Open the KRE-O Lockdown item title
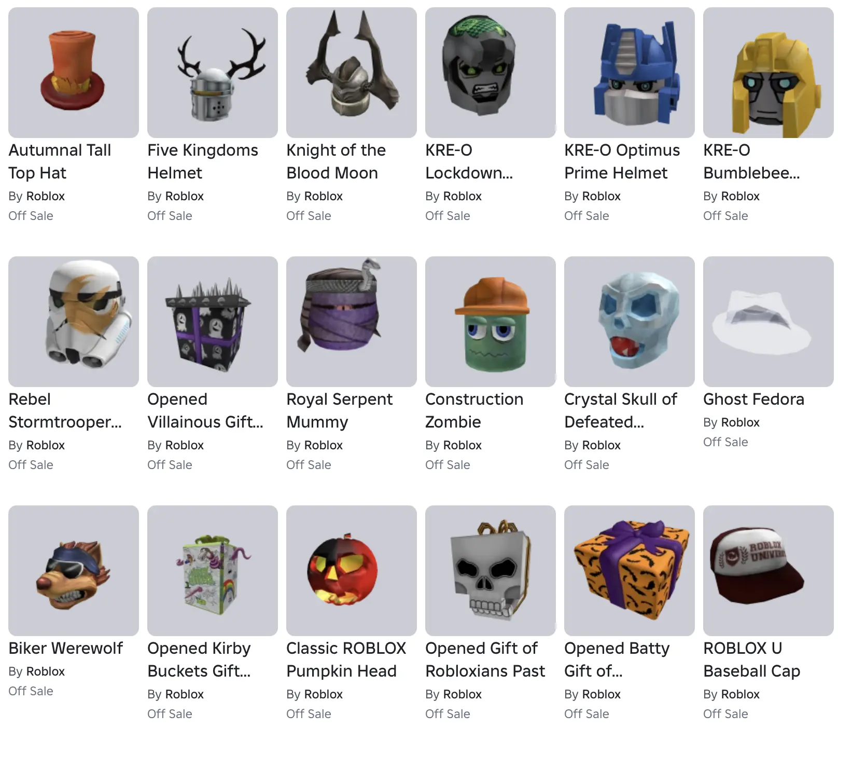This screenshot has width=866, height=770. pos(469,161)
